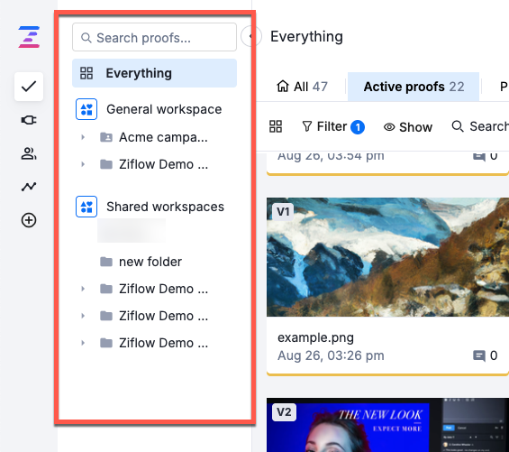
Task: Open the people contacts icon
Action: coord(29,153)
